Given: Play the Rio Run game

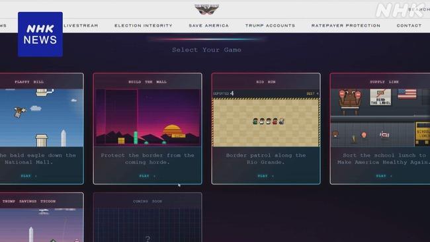Looking at the screenshot, I should click(x=266, y=176).
